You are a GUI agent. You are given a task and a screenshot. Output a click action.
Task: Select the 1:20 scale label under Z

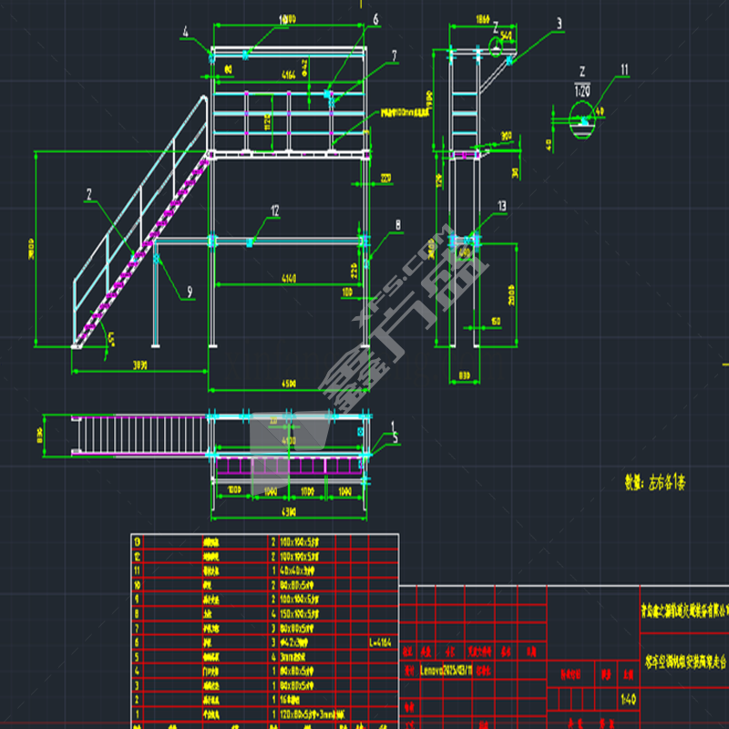coord(582,89)
